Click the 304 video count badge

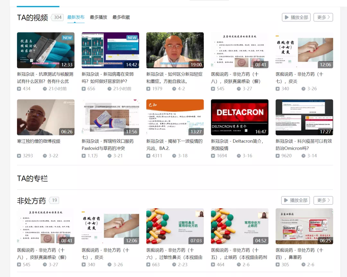(58, 17)
